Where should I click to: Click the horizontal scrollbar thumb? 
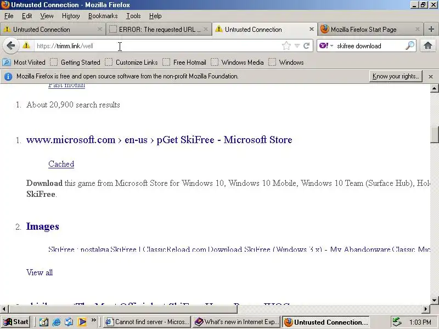point(123,309)
